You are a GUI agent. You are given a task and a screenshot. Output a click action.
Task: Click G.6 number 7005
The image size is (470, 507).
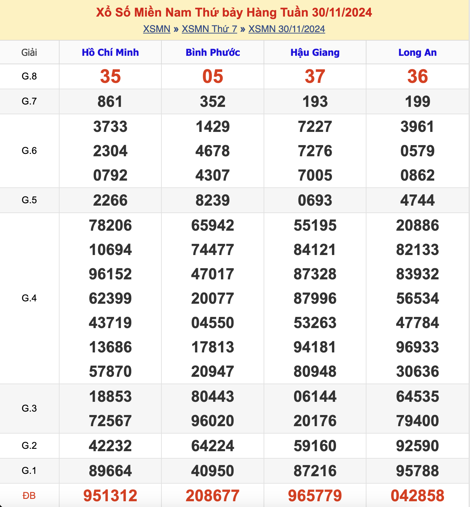tap(315, 175)
